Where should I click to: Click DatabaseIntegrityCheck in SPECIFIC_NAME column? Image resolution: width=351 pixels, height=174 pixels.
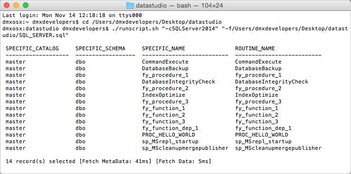coord(179,82)
